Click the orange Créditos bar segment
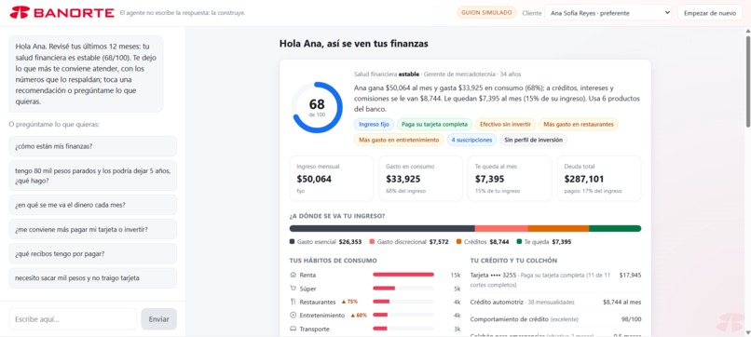The image size is (751, 337). 558,228
